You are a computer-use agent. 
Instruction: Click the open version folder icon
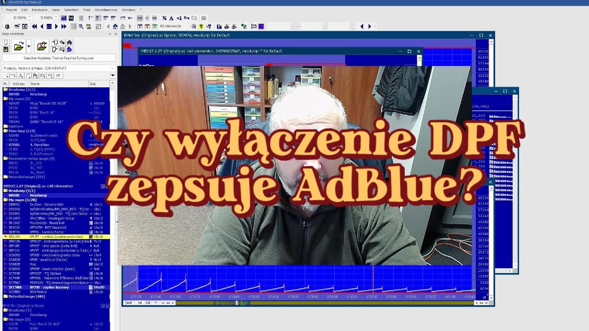pyautogui.click(x=42, y=46)
